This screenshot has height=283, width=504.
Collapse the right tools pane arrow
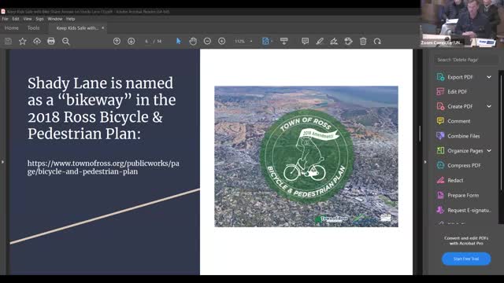(x=425, y=162)
